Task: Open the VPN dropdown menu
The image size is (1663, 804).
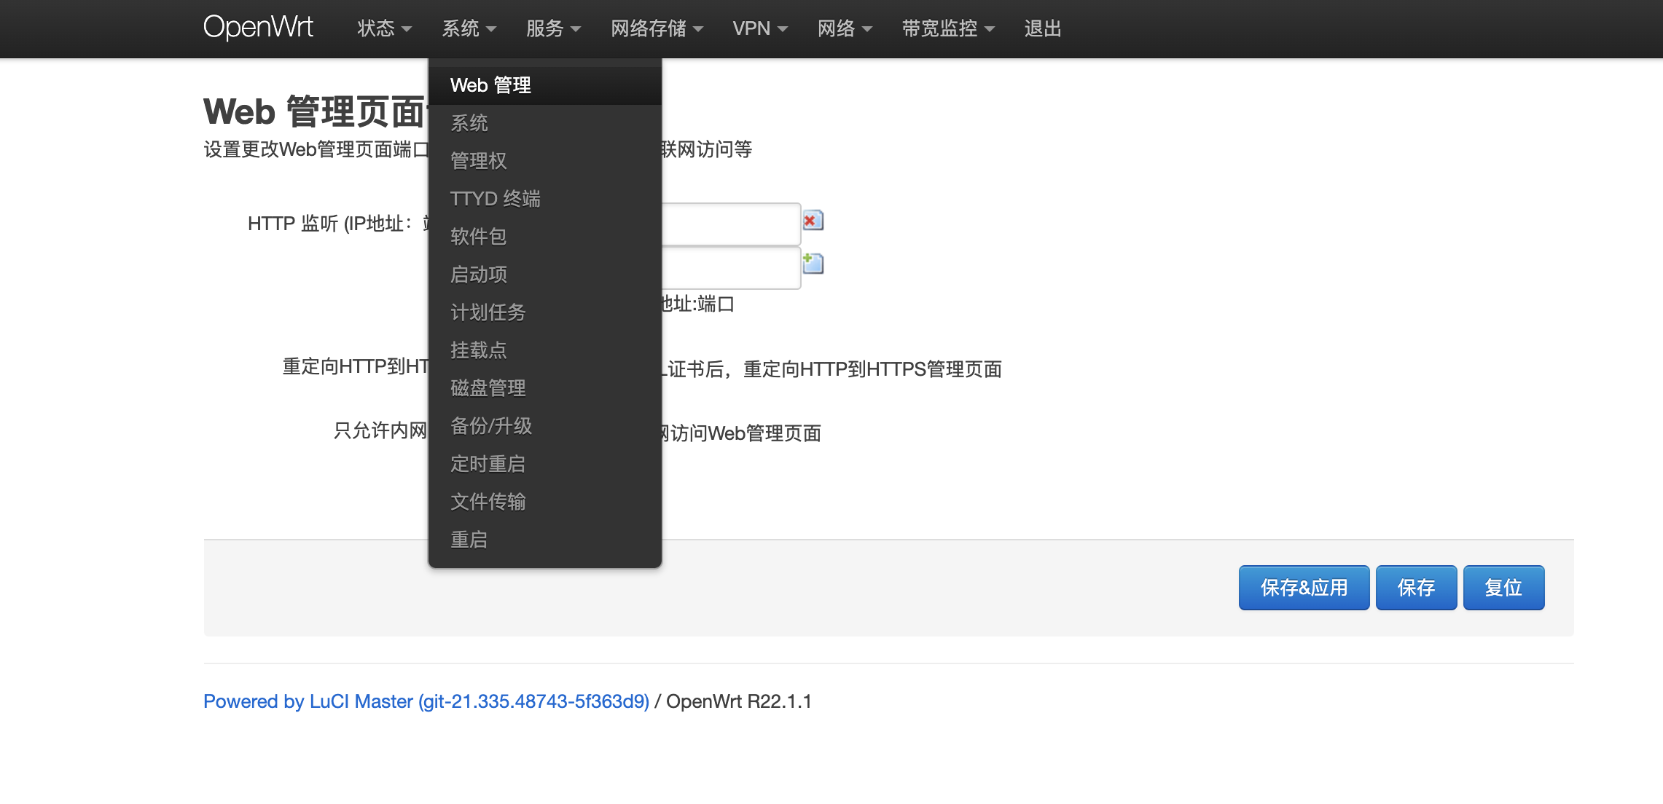Action: pos(760,28)
